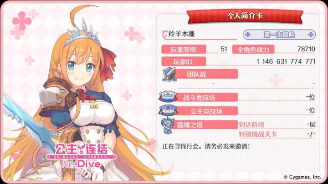This screenshot has height=184, width=328.
Task: Click the left clover icon on title badge
Action: (248, 35)
